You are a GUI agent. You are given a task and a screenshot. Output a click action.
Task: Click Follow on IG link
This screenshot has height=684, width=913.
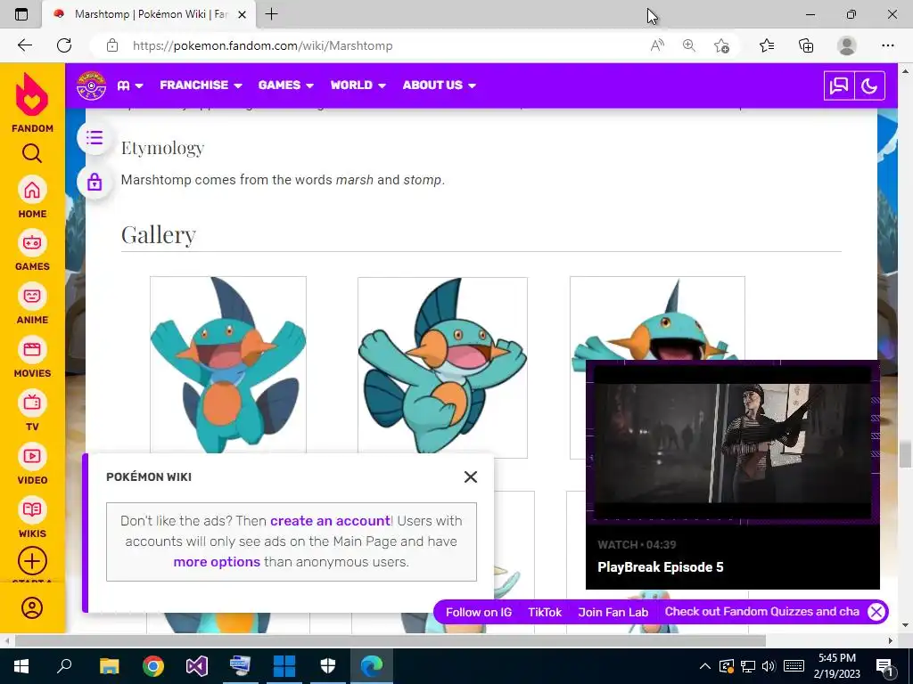coord(479,612)
